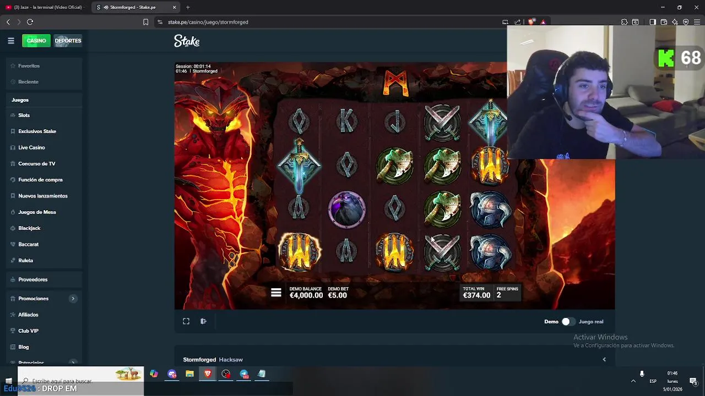Image resolution: width=705 pixels, height=396 pixels.
Task: Show hidden system tray icons
Action: pyautogui.click(x=633, y=381)
